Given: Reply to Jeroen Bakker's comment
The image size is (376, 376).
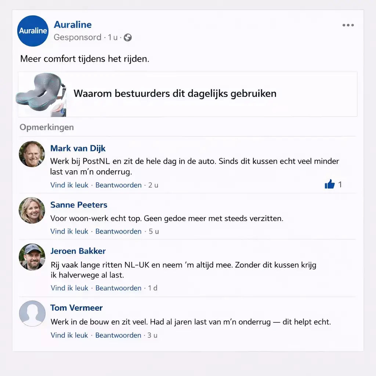Looking at the screenshot, I should point(119,288).
